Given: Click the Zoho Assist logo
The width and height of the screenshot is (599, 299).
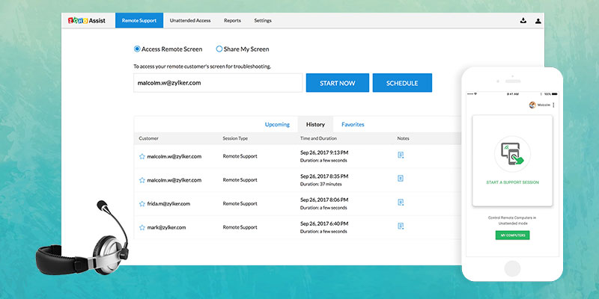Looking at the screenshot, I should (x=88, y=21).
